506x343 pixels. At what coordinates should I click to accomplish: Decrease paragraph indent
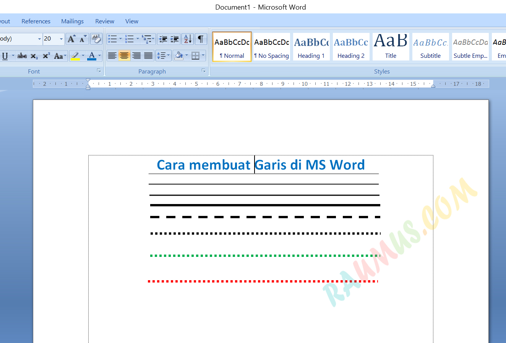pyautogui.click(x=163, y=39)
